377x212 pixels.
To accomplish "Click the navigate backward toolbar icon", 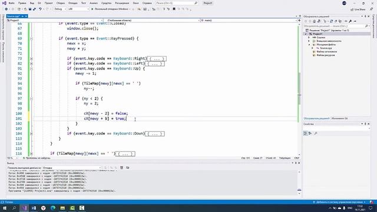I will [6, 9].
